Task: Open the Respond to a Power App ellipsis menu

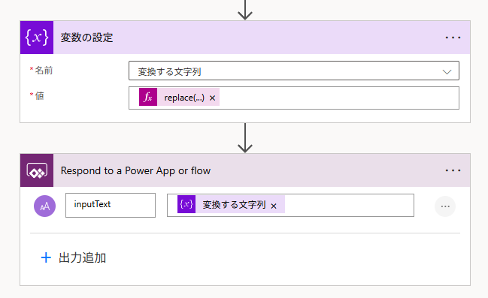Action: tap(453, 170)
